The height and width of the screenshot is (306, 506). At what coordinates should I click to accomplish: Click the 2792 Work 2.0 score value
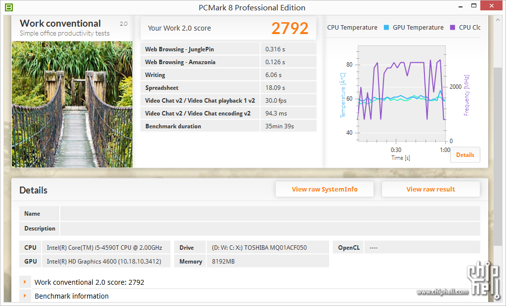(x=290, y=28)
